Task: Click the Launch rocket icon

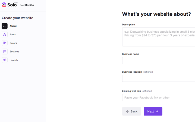Action: 5,60
